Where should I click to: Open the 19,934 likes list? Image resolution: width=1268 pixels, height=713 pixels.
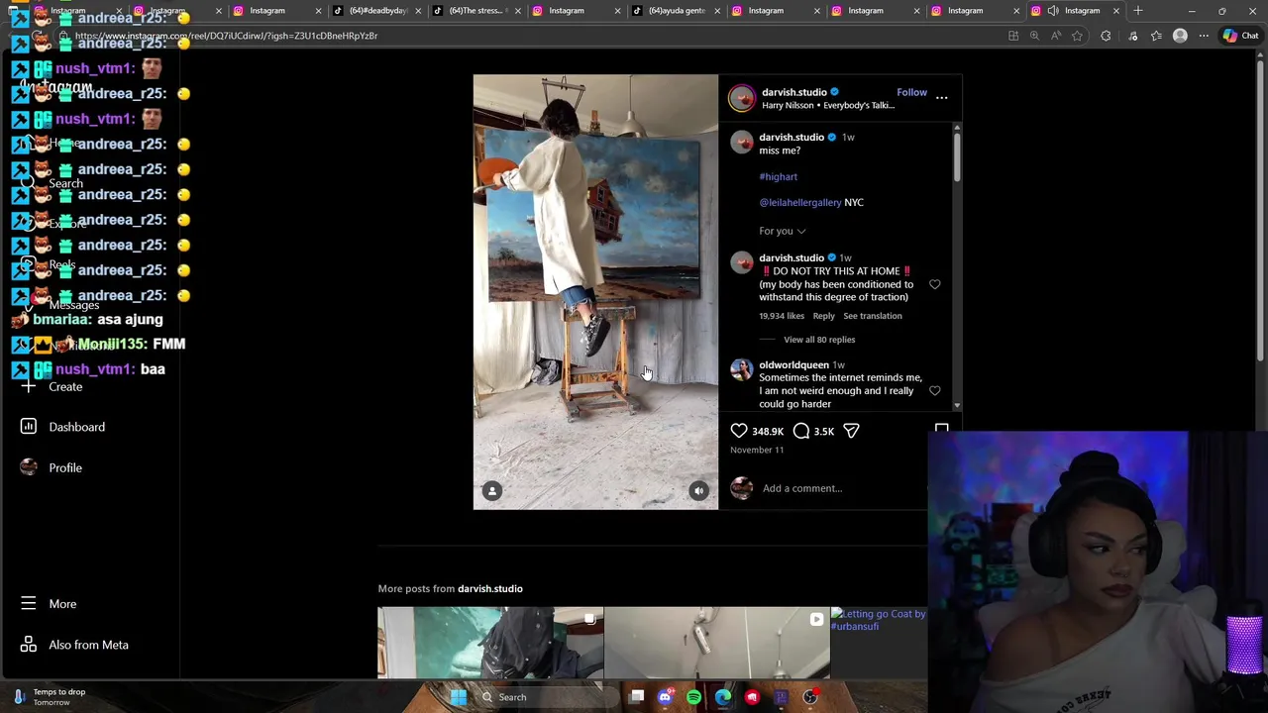coord(781,316)
